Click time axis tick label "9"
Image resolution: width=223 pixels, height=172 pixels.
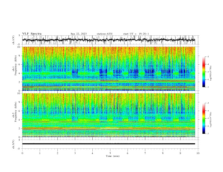tap(180, 153)
